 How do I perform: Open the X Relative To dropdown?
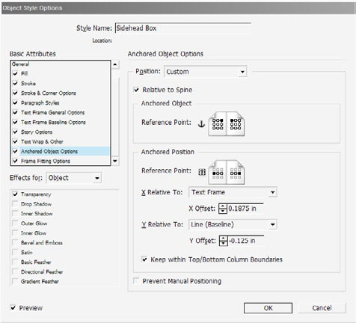tap(233, 192)
